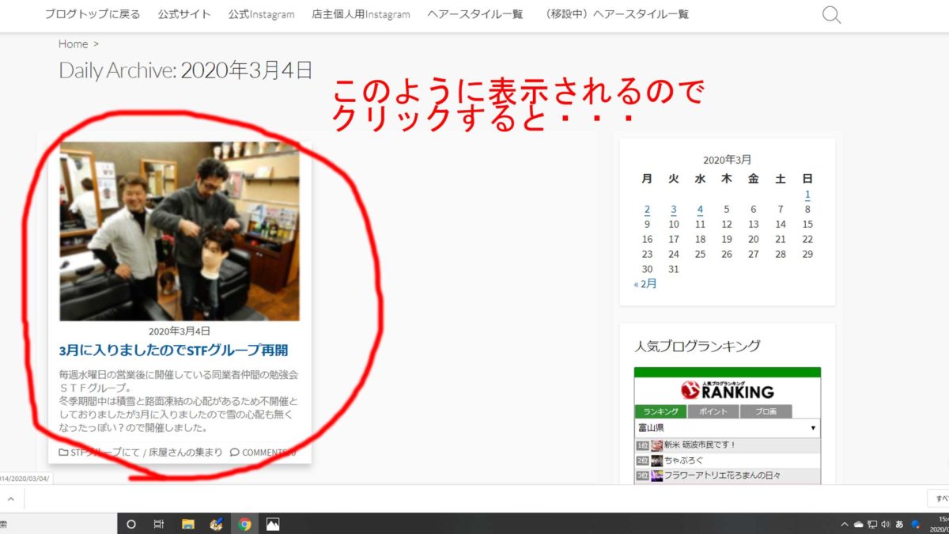Open post title 3月に入りましたのでSTFグループ再開
This screenshot has width=949, height=534.
click(x=173, y=350)
